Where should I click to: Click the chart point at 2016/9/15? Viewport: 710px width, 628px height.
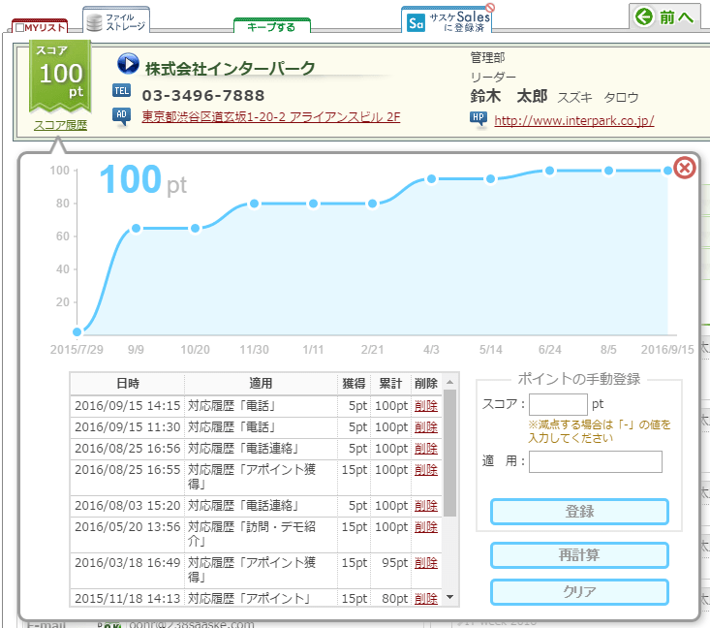[x=668, y=171]
